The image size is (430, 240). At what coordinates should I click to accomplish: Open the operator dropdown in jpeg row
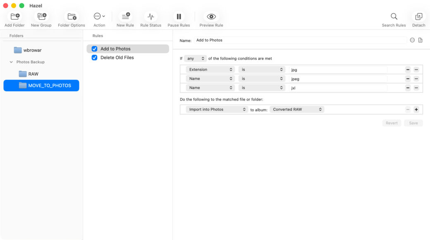tap(262, 78)
